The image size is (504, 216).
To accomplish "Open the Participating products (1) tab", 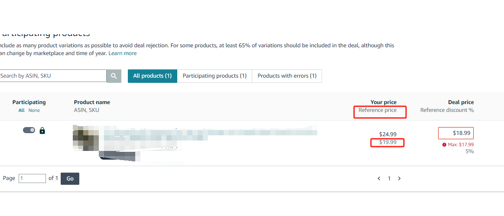I will [x=215, y=76].
